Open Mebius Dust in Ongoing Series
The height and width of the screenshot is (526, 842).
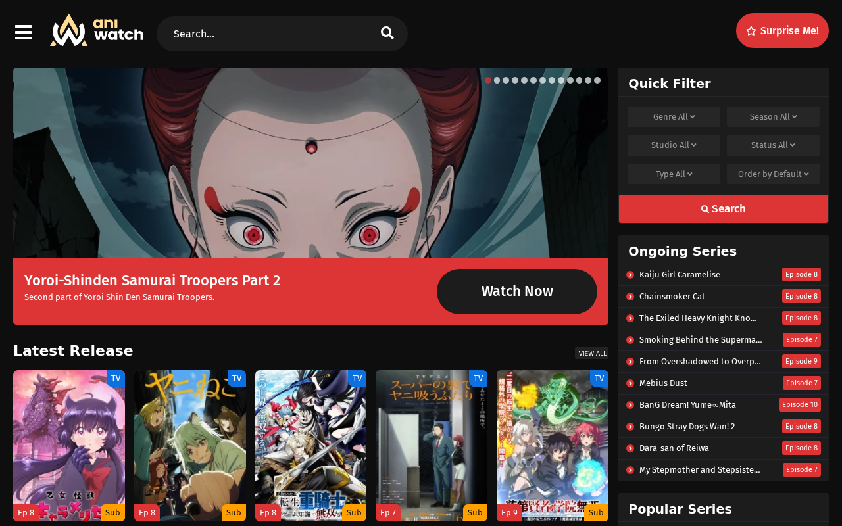[x=663, y=383]
